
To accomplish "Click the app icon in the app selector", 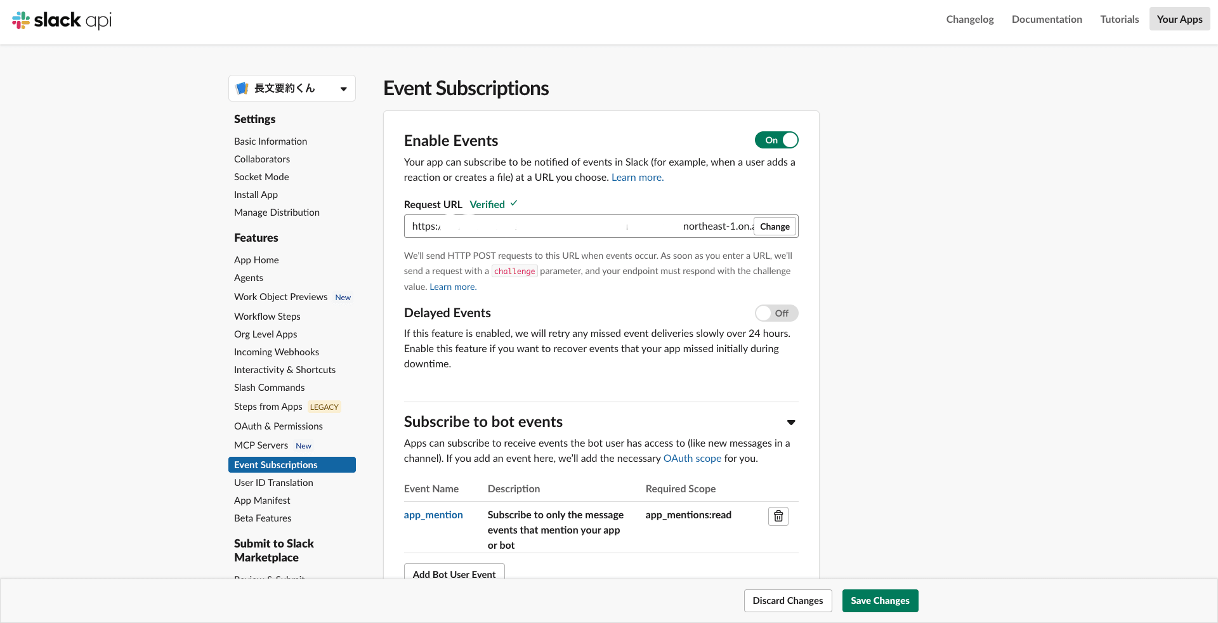I will tap(242, 88).
